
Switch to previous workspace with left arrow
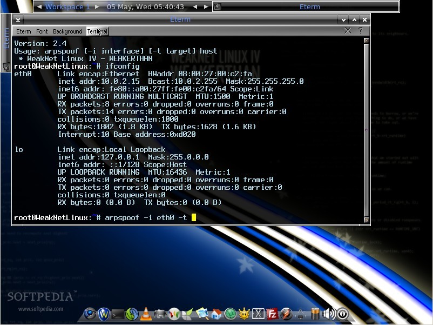(x=39, y=7)
